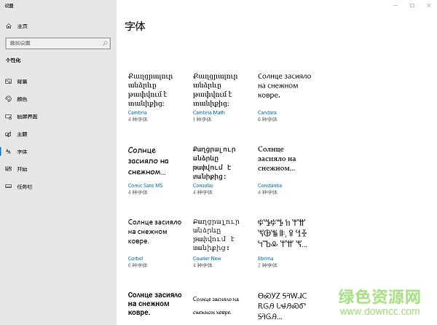Open the Ebrima font link
Viewport: 437px width, 325px height.
[x=266, y=259]
